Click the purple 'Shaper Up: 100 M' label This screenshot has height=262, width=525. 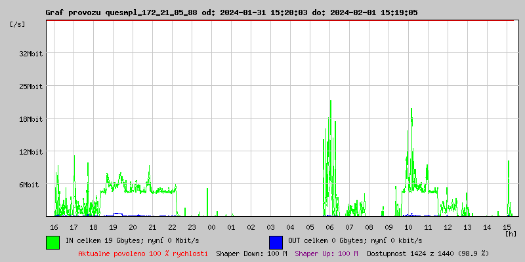tap(326, 253)
